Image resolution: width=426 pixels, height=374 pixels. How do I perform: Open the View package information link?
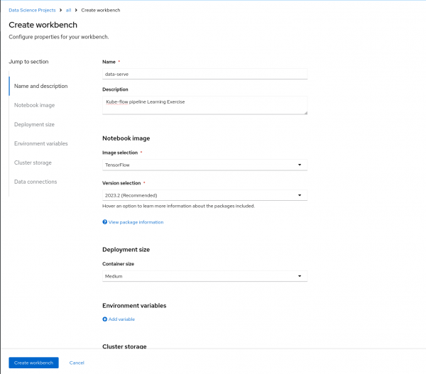[x=136, y=222]
